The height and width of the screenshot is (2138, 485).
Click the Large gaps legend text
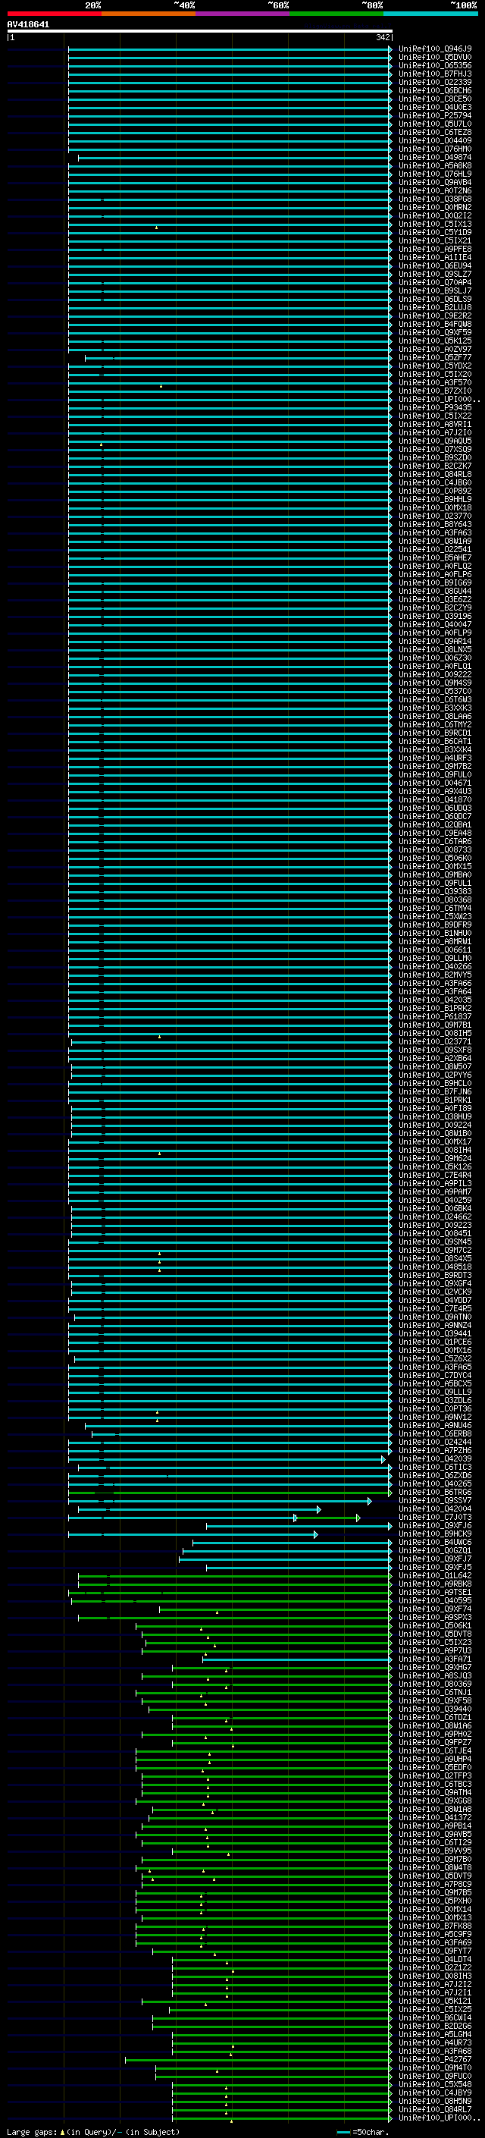coord(93,2131)
